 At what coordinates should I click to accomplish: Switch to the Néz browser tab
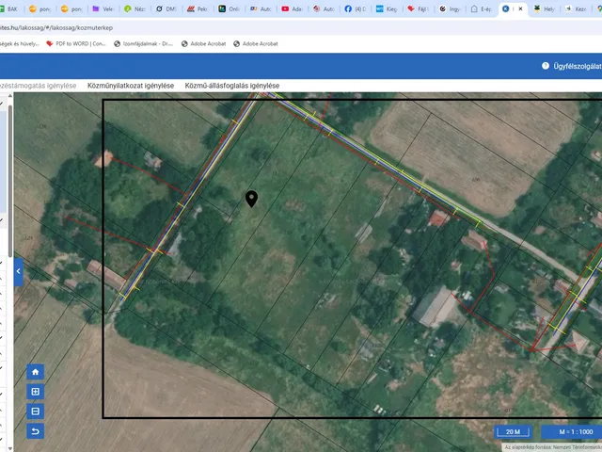[x=135, y=8]
